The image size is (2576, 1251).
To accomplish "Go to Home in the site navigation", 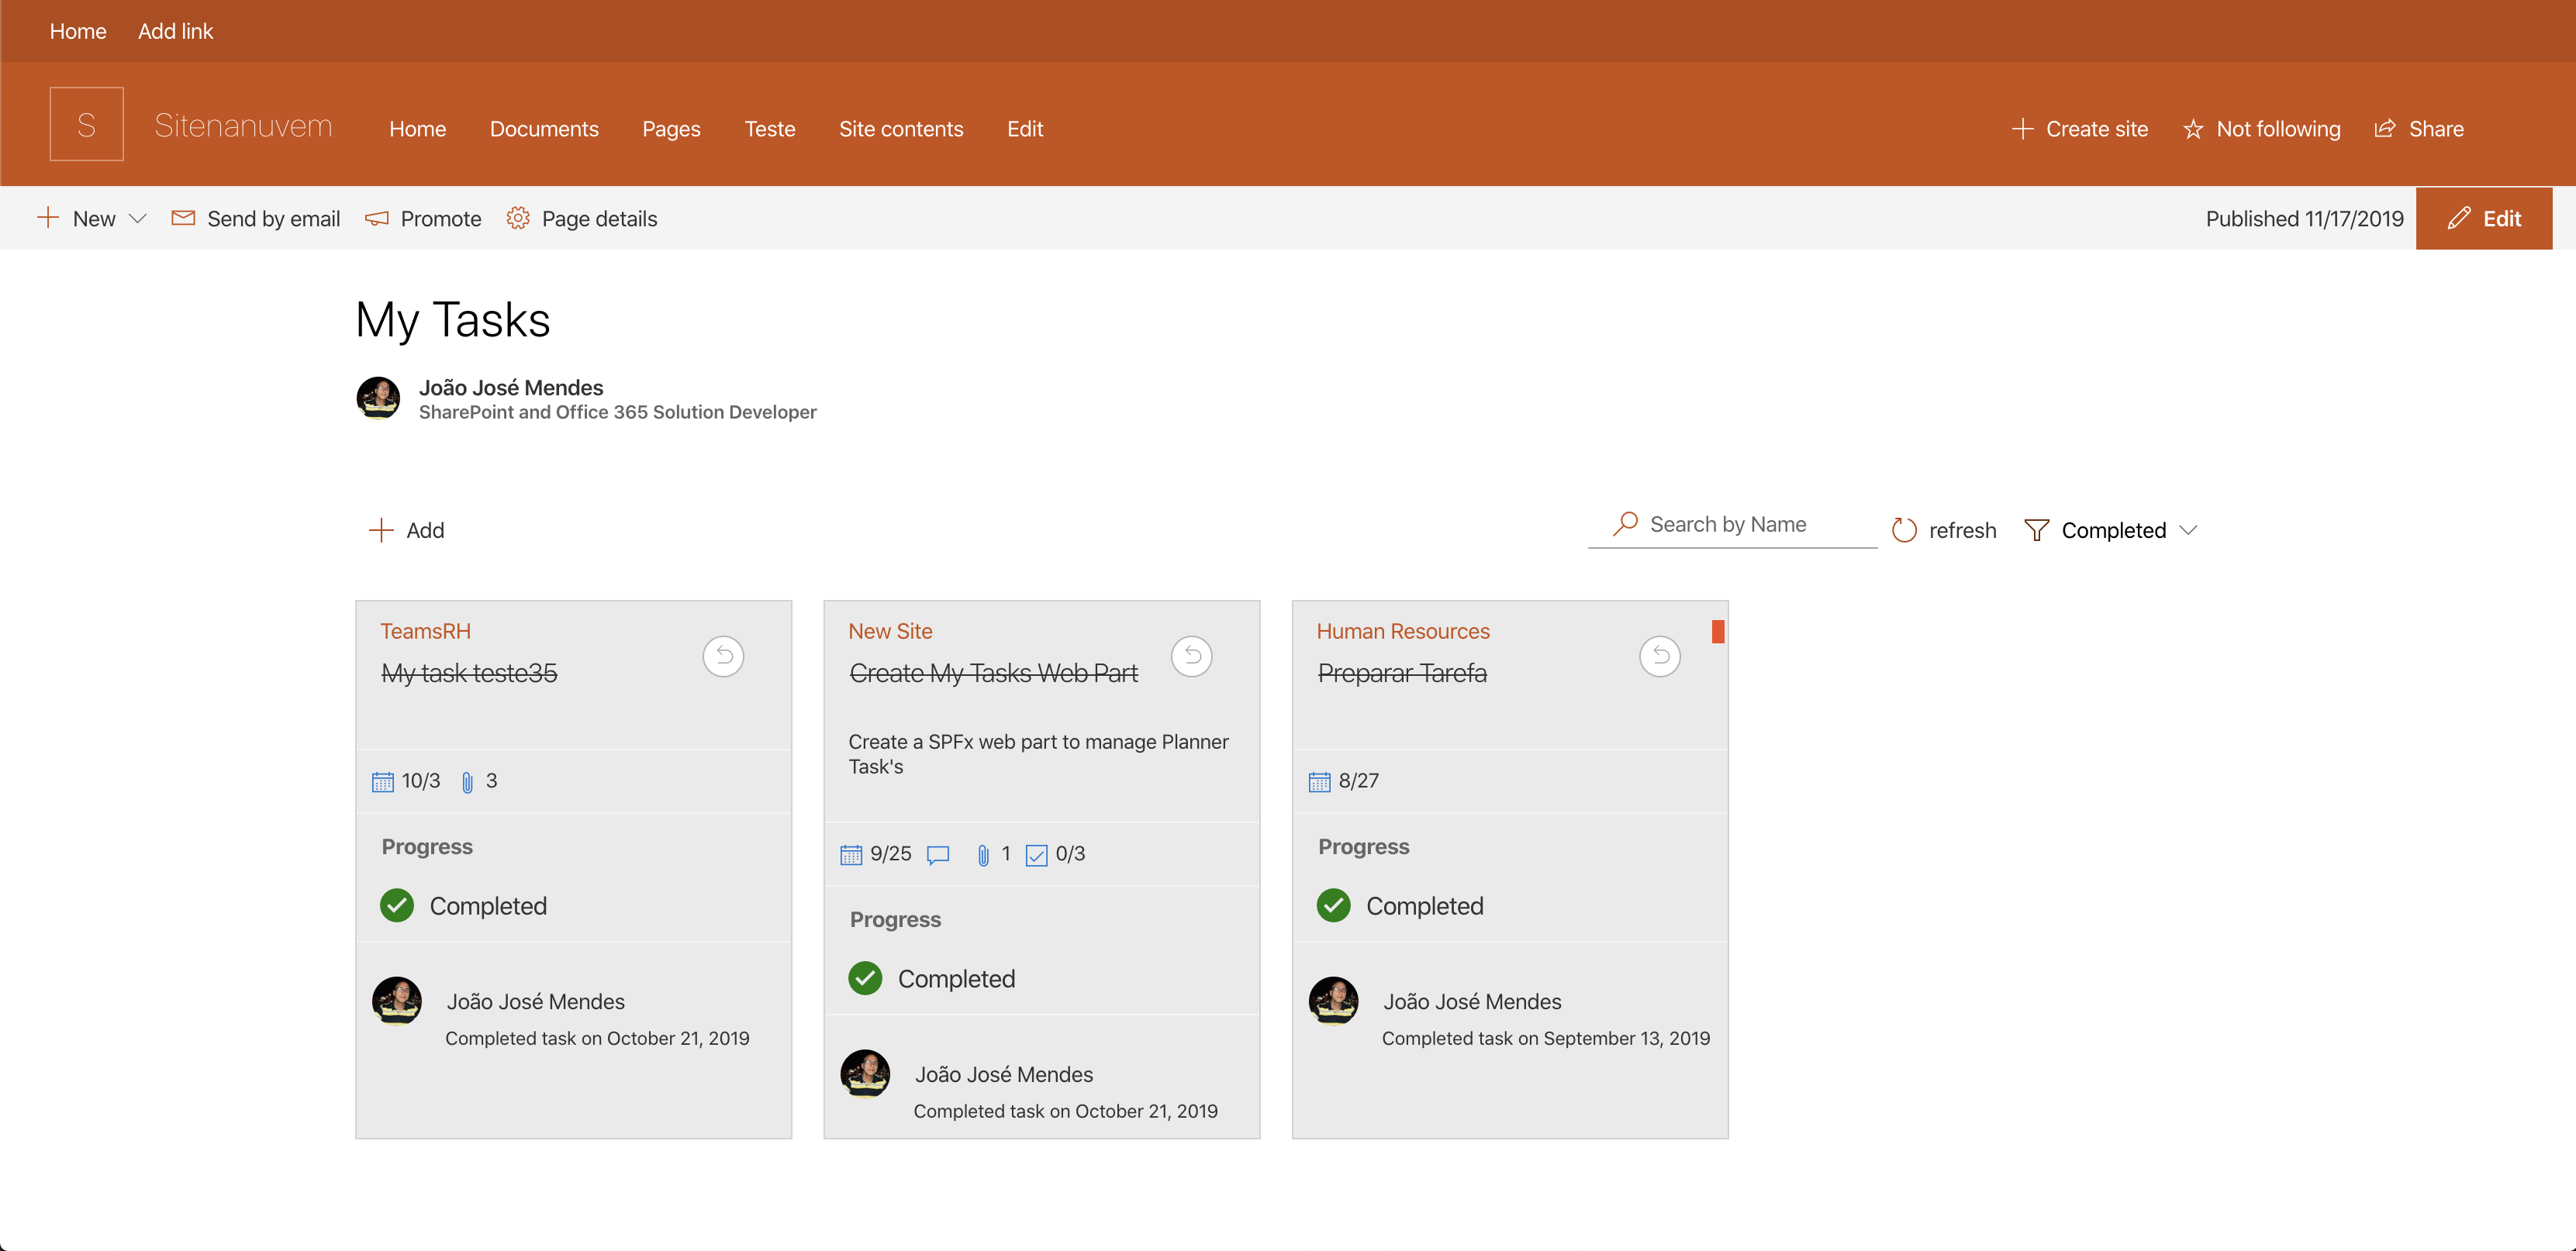I will (x=418, y=129).
